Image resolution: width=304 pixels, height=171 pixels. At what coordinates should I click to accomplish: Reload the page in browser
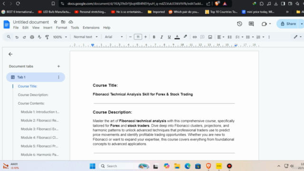point(18,3)
